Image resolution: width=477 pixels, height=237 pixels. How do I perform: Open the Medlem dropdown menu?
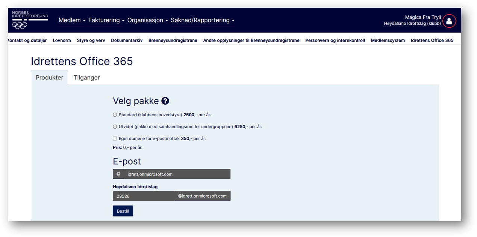click(x=72, y=20)
